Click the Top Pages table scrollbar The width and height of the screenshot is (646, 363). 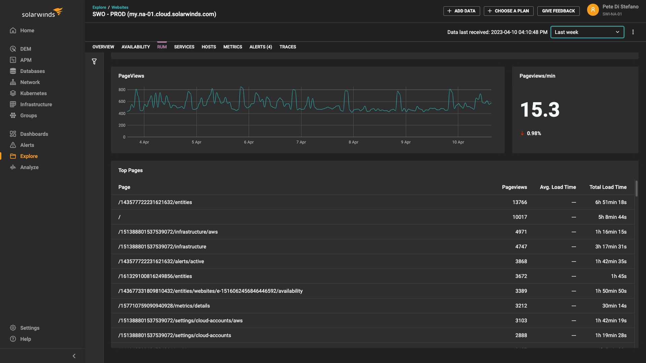coord(636,189)
